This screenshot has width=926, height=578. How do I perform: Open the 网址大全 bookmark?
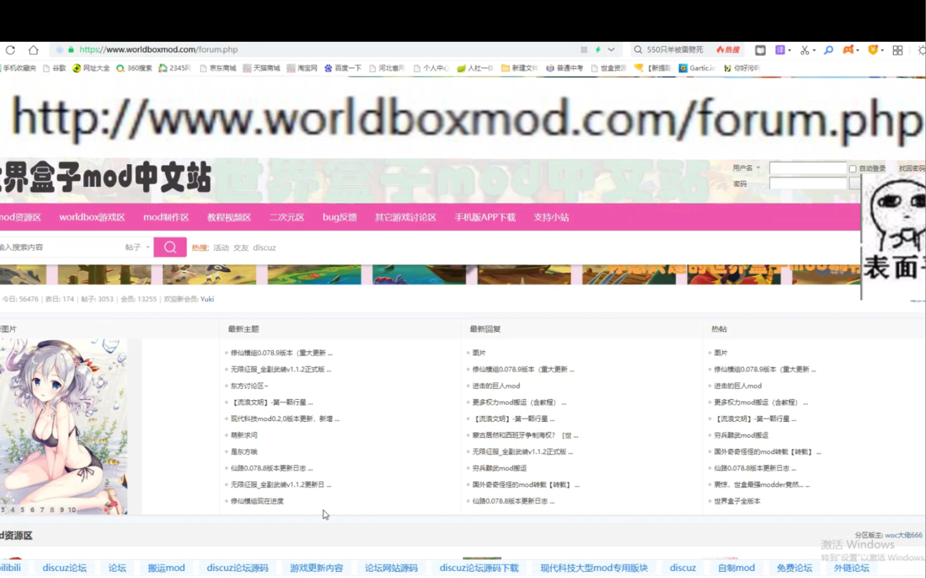coord(91,68)
